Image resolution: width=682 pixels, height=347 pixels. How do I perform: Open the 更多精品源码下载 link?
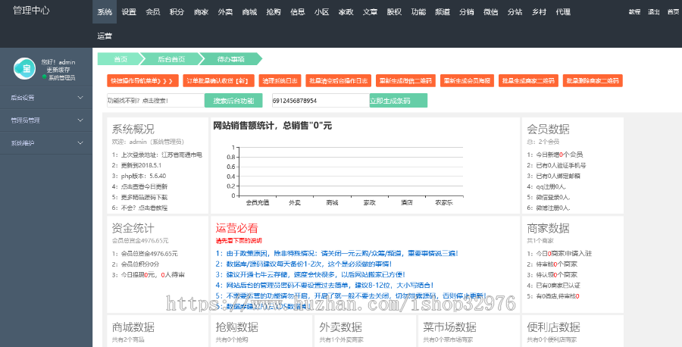click(x=144, y=197)
